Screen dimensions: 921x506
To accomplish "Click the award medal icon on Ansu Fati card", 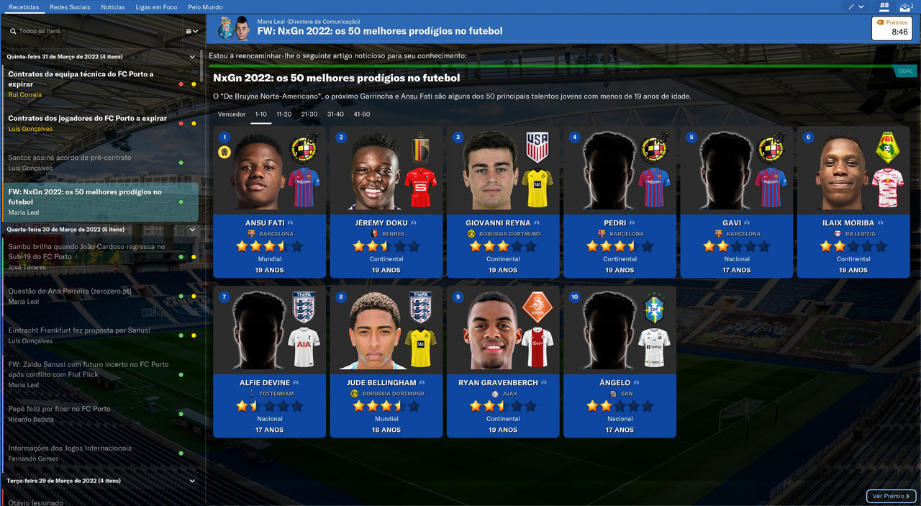I will 224,153.
